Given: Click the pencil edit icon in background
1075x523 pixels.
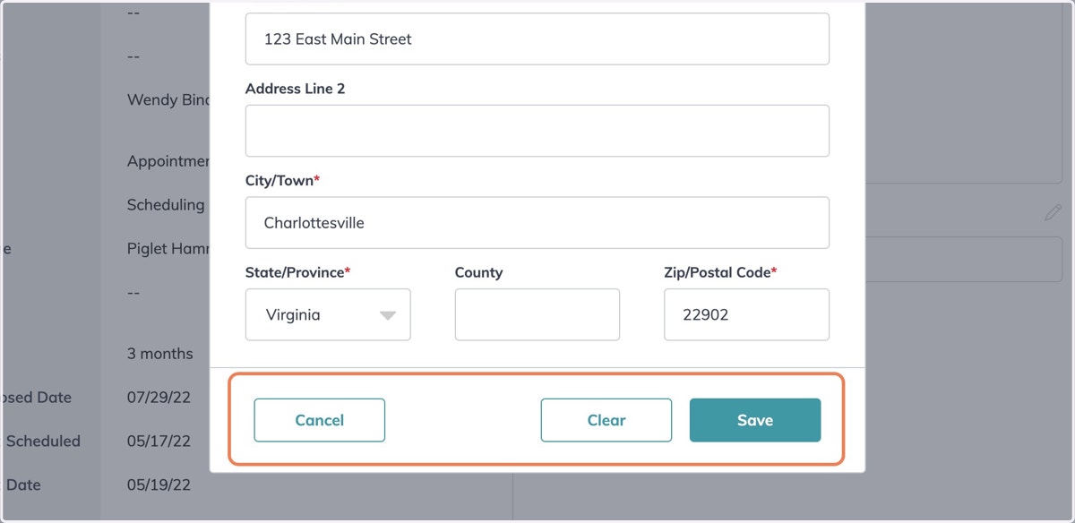Looking at the screenshot, I should tap(1053, 213).
